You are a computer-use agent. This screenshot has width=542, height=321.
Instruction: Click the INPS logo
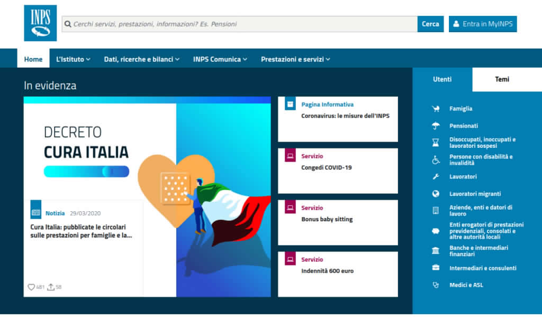pos(40,23)
